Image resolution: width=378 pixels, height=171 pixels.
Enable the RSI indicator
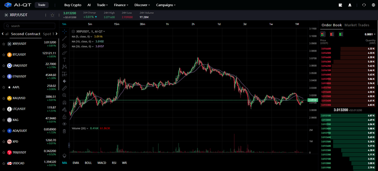click(x=114, y=163)
